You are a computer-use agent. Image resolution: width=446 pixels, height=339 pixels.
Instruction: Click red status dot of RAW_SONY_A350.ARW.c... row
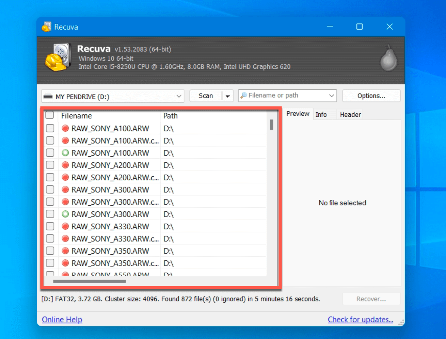coord(65,263)
